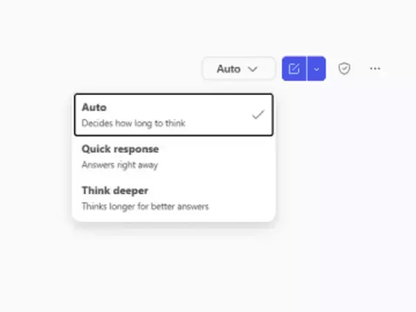416x312 pixels.
Task: Click the ellipsis icon right of the shield
Action: coord(375,69)
